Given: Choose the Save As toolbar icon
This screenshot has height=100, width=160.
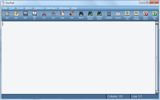Looking at the screenshot, I should [34, 15].
